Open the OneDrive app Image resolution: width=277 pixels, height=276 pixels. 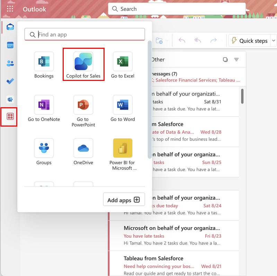pyautogui.click(x=83, y=152)
